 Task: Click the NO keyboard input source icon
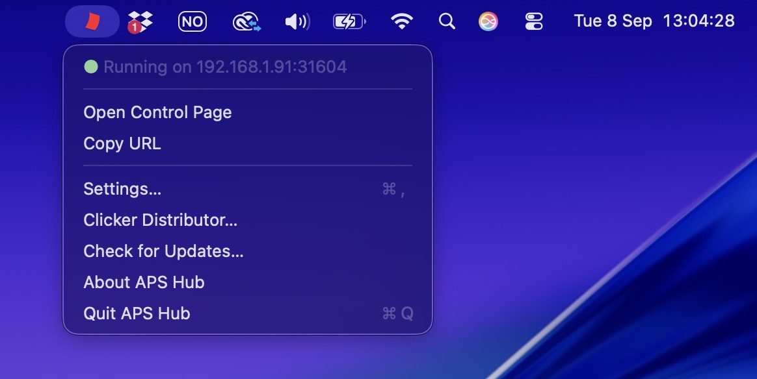tap(192, 21)
